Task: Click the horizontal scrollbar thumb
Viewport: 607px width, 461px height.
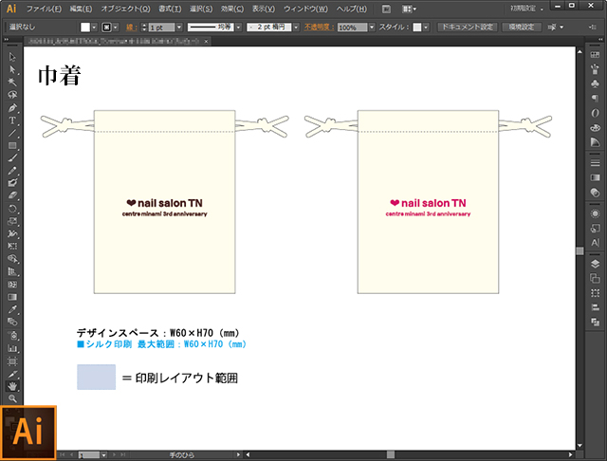Action: tap(391, 454)
